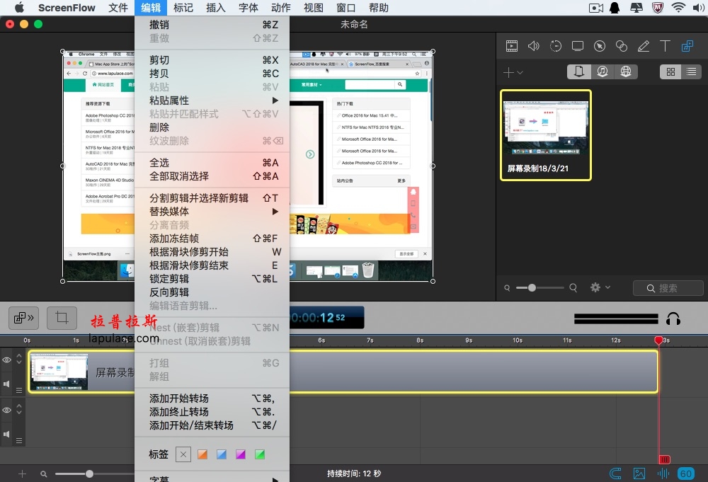Toggle visibility eye of second track
This screenshot has height=482, width=708.
[7, 410]
